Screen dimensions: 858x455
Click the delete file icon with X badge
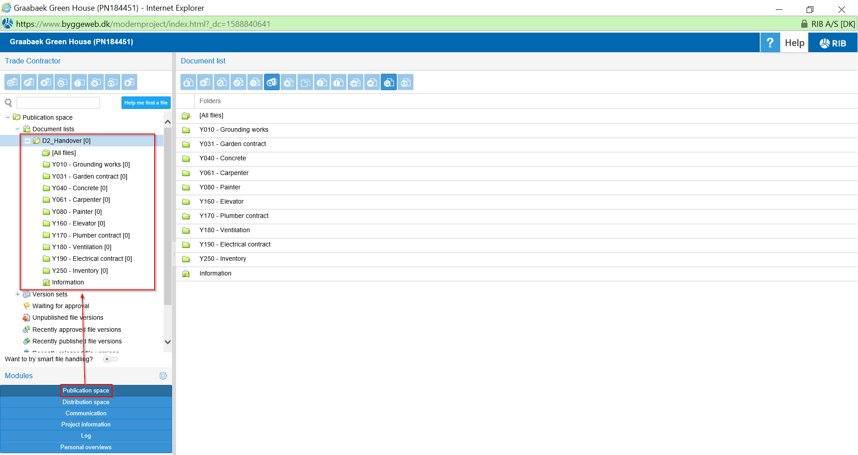tap(289, 82)
